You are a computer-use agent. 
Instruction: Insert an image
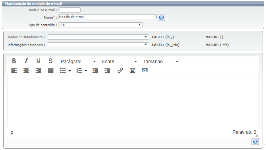[132, 70]
